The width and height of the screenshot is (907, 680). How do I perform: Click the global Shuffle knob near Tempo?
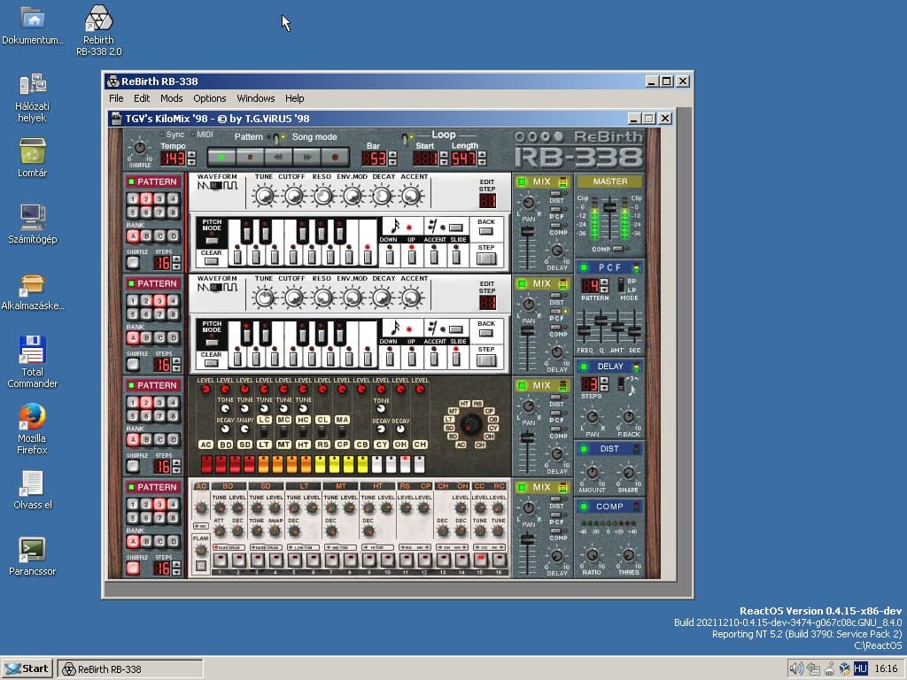click(x=139, y=148)
